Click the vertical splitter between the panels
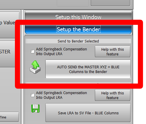The width and height of the screenshot is (146, 124). click(22, 67)
